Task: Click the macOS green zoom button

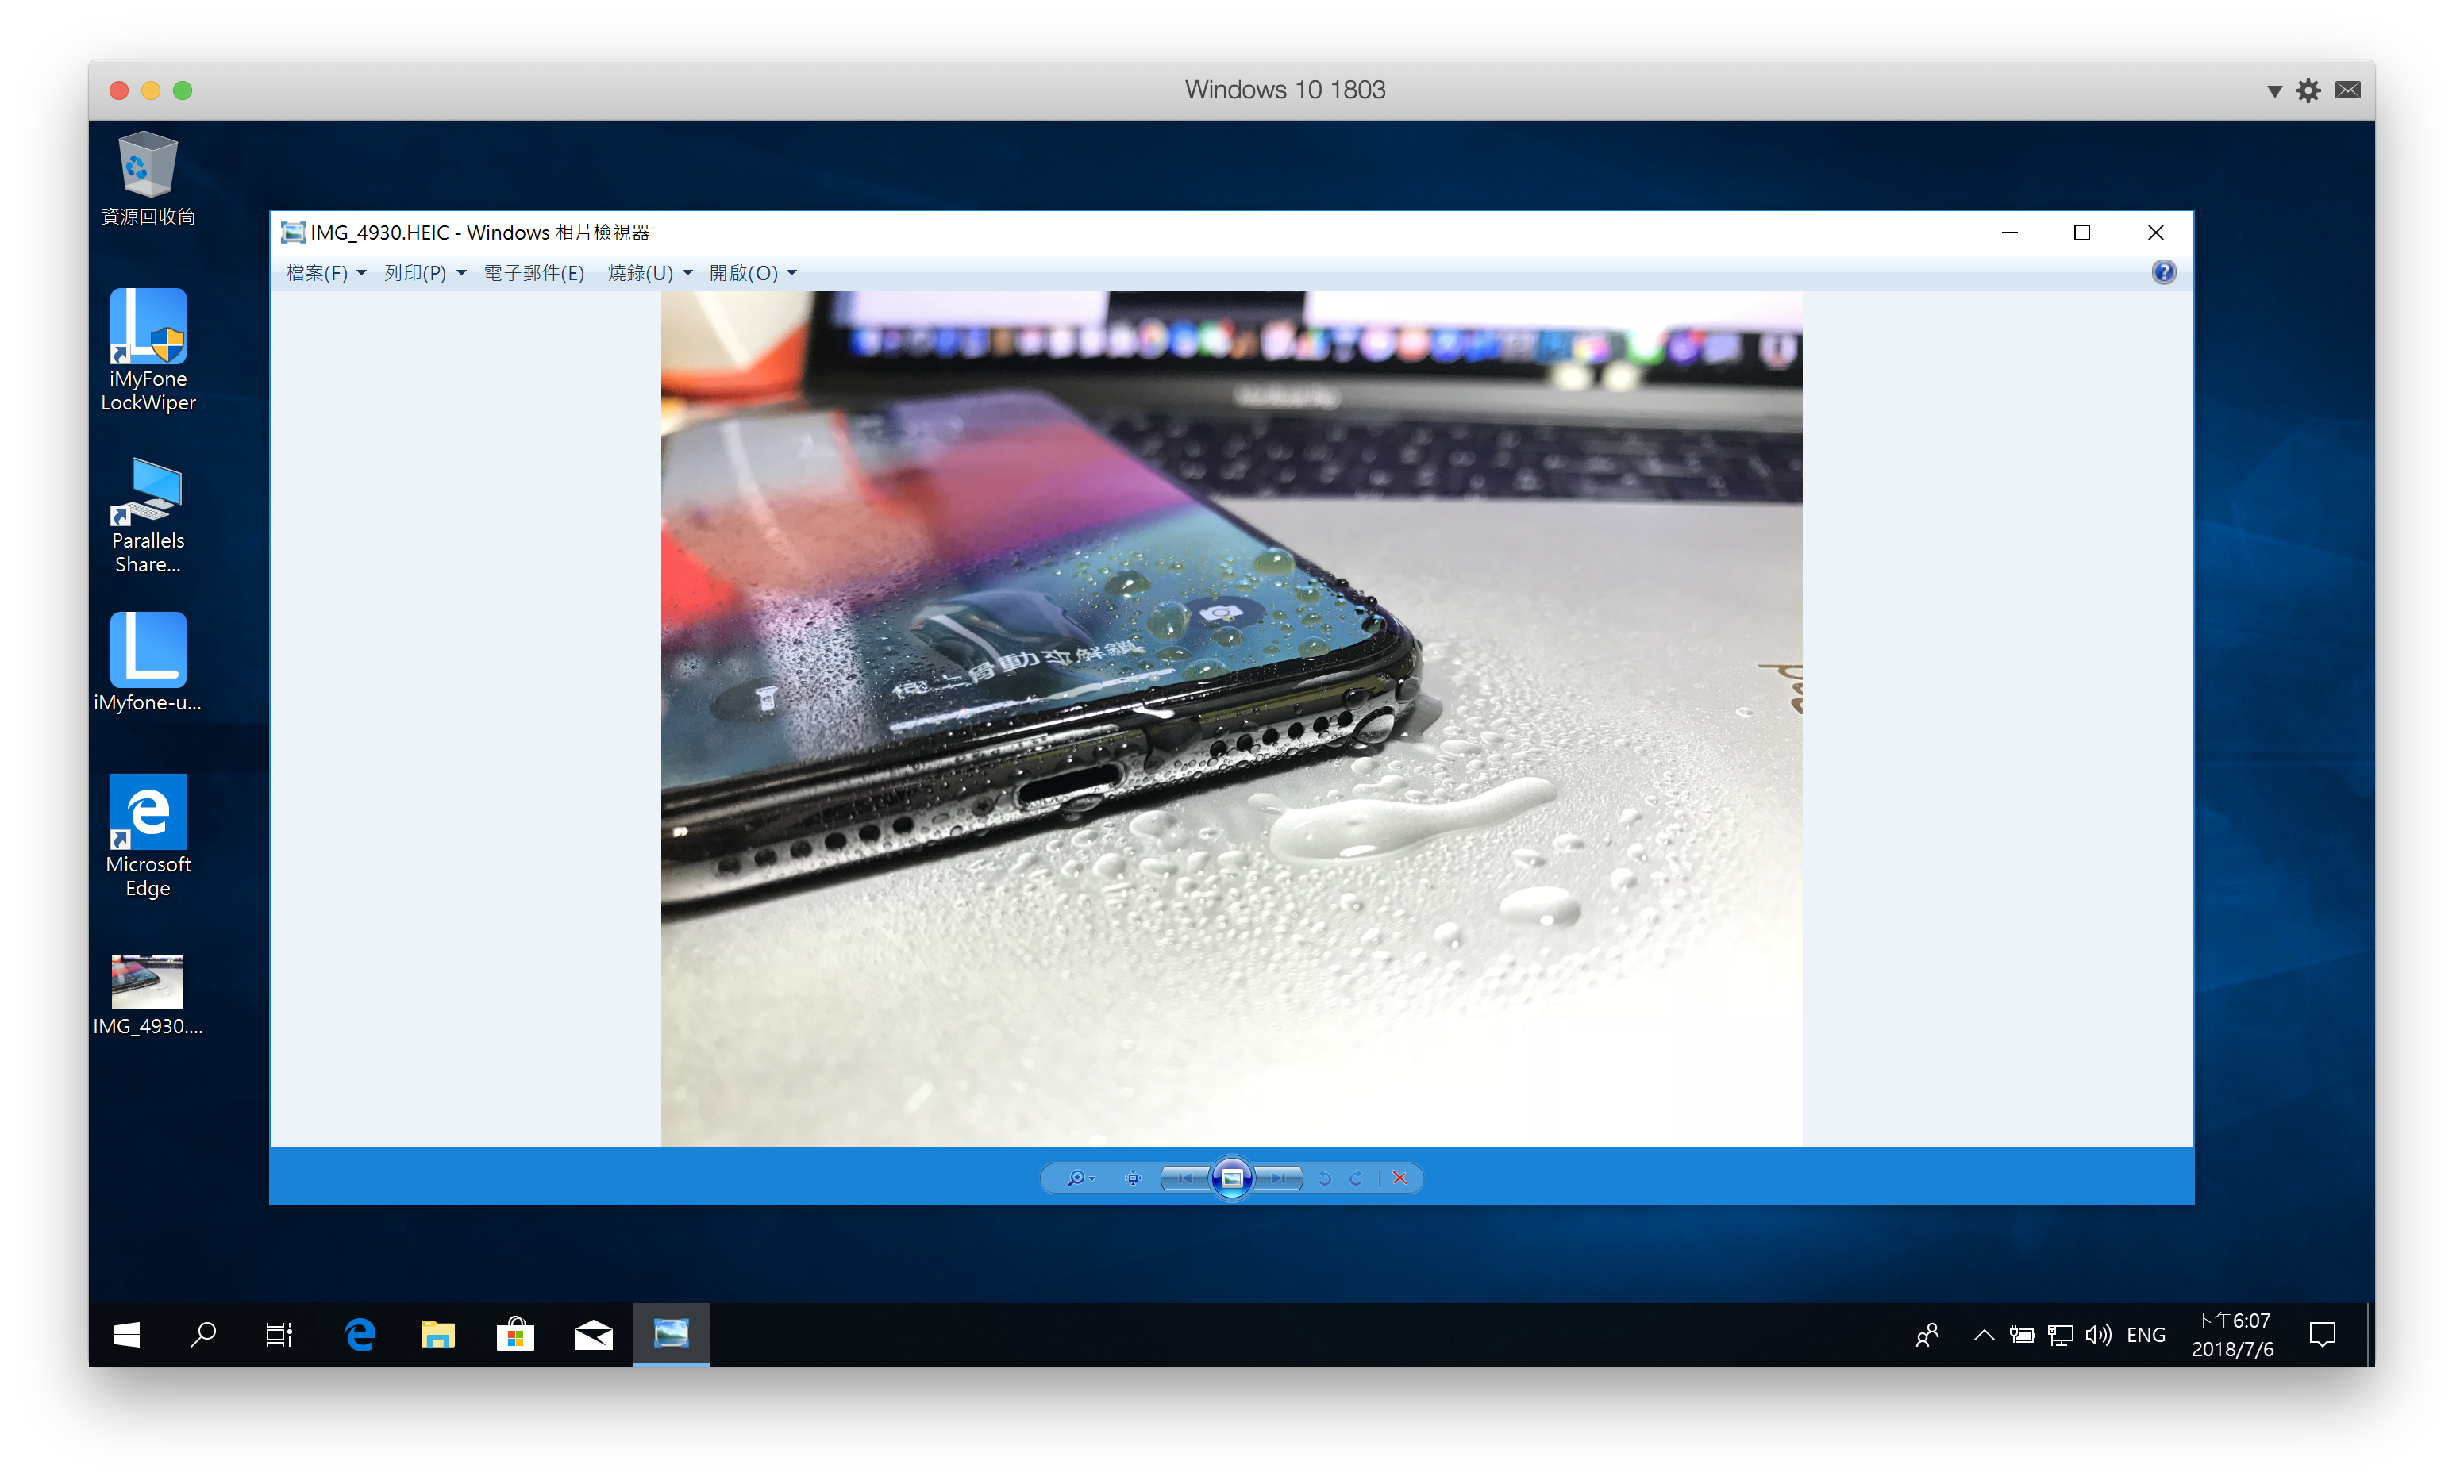Action: click(183, 90)
